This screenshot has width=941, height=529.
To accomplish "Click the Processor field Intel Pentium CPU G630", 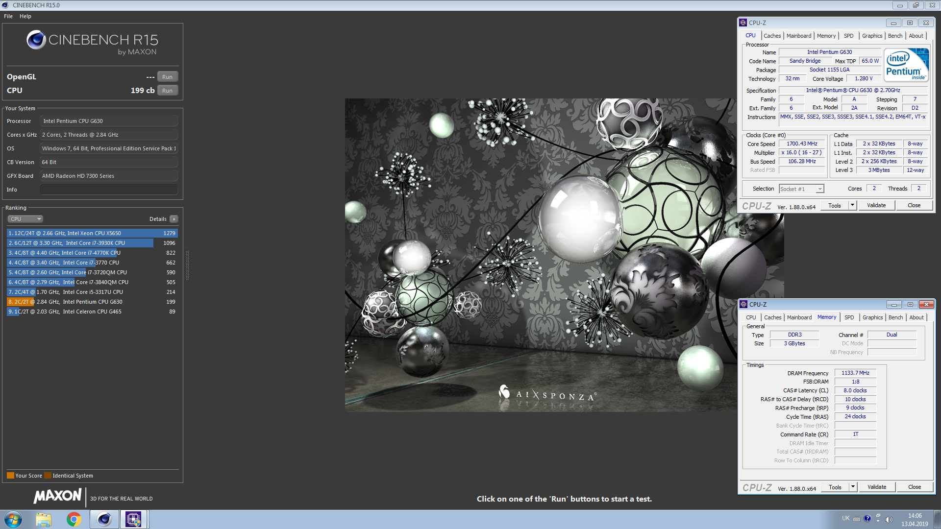I will [108, 121].
